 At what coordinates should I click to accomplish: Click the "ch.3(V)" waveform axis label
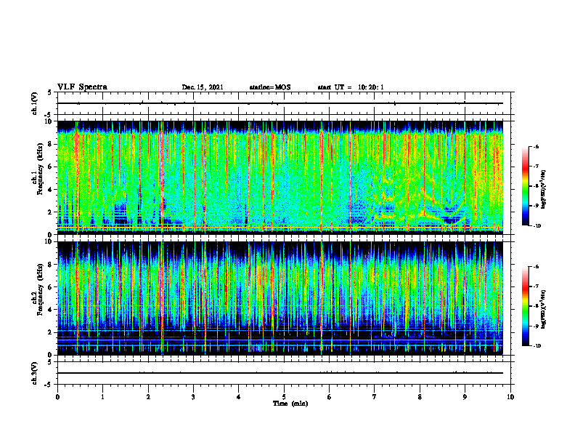(x=34, y=373)
